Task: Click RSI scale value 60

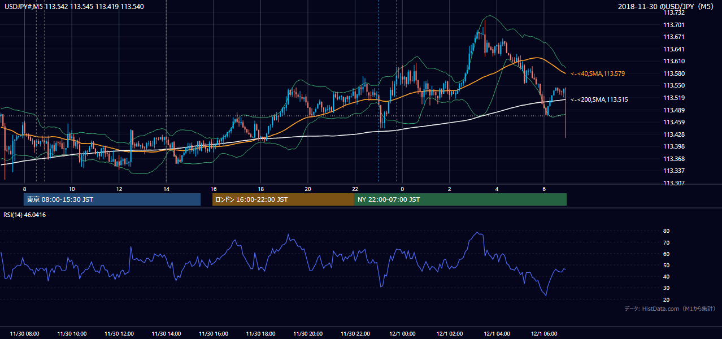Action: (667, 254)
